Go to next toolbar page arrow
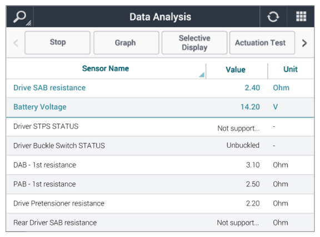 click(x=304, y=43)
